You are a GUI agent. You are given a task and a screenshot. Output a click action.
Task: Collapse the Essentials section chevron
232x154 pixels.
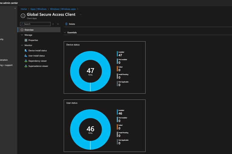pos(65,32)
